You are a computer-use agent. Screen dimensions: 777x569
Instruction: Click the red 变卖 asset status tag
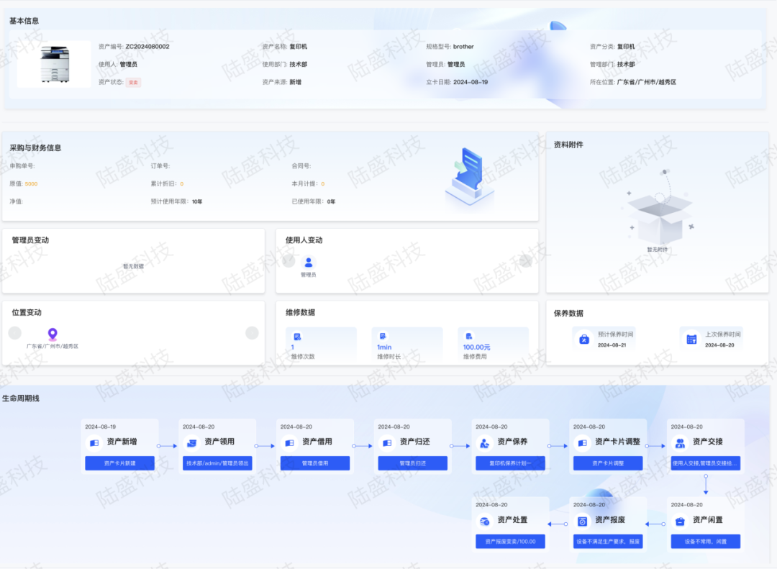click(133, 82)
